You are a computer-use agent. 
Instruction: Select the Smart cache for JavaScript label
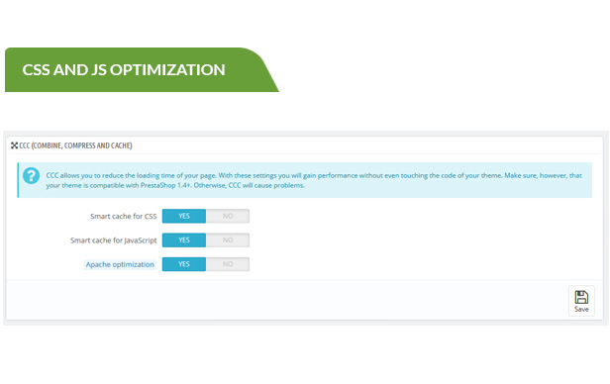(x=114, y=240)
